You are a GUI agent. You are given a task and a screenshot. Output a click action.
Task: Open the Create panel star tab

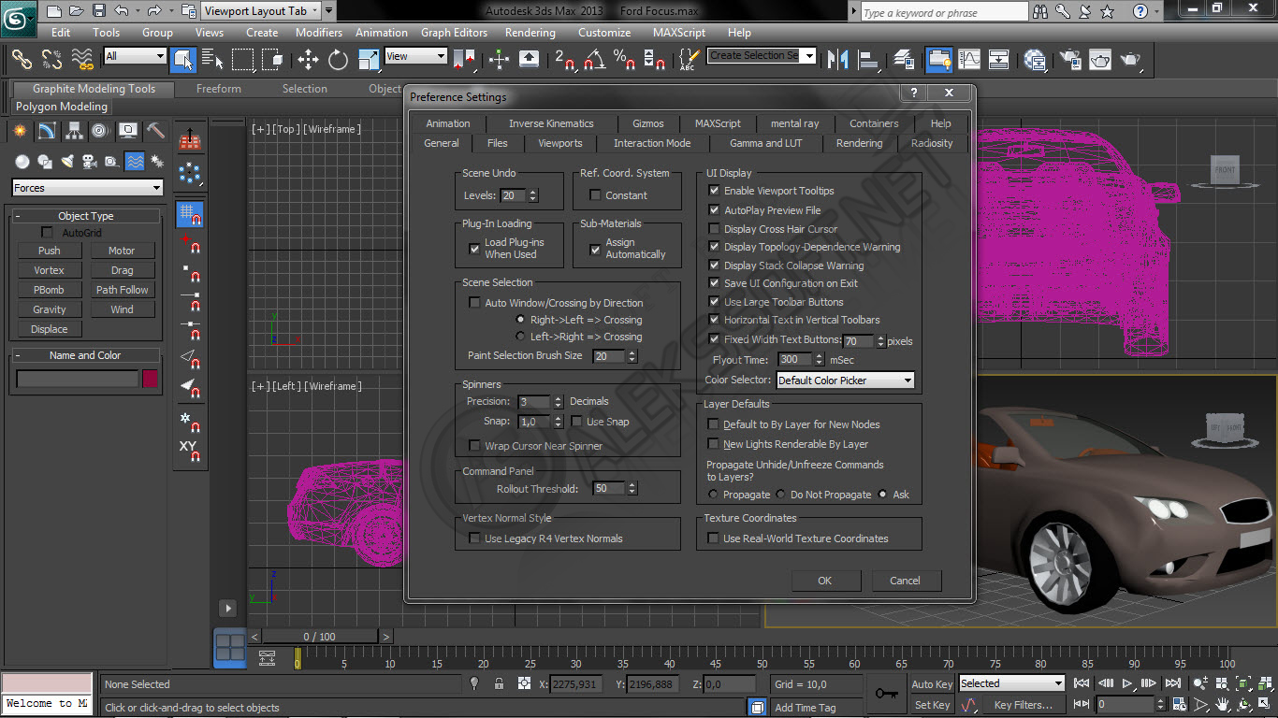[20, 131]
